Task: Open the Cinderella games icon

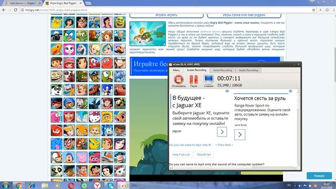Action: (x=69, y=130)
